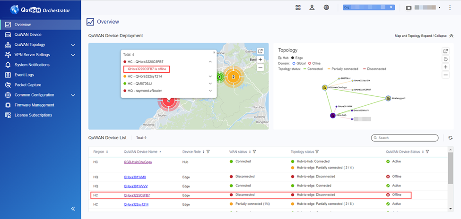
Task: Filter the QuWAN Device Status column
Action: [427, 152]
